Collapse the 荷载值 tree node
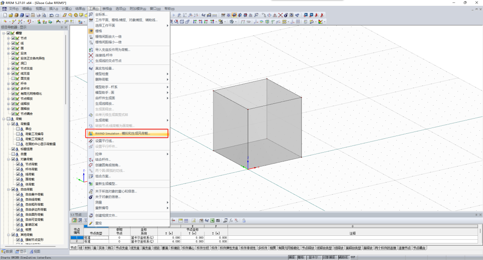This screenshot has width=483, height=260. pyautogui.click(x=8, y=124)
